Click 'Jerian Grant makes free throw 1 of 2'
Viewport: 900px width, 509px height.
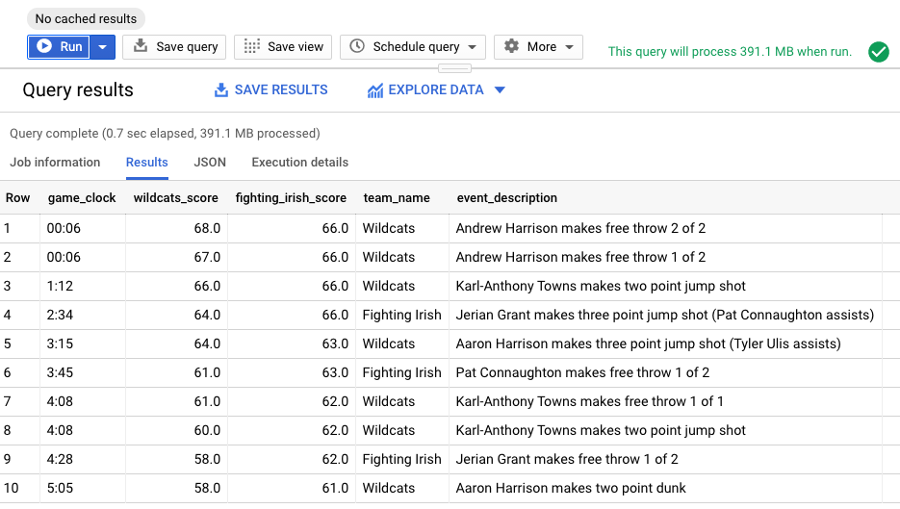click(x=567, y=459)
